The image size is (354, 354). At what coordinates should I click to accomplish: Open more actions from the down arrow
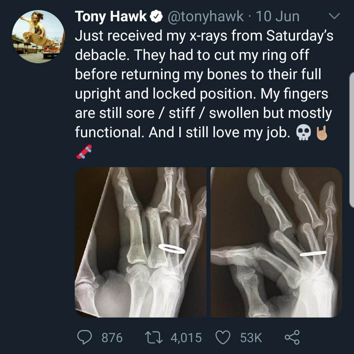335,16
